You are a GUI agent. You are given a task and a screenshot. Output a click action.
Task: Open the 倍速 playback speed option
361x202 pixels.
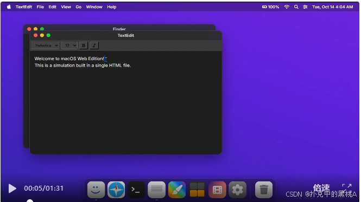click(x=321, y=187)
